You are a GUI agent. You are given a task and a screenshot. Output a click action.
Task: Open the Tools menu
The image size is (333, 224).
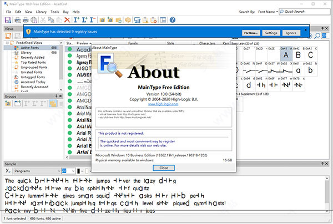click(54, 11)
